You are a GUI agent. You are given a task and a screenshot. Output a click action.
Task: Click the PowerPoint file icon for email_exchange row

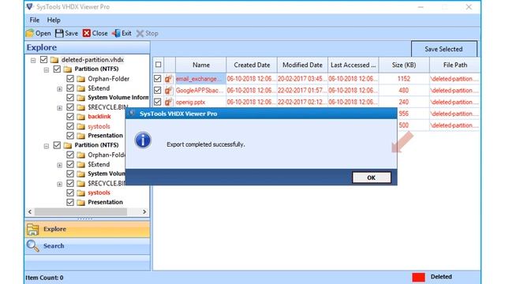point(168,79)
